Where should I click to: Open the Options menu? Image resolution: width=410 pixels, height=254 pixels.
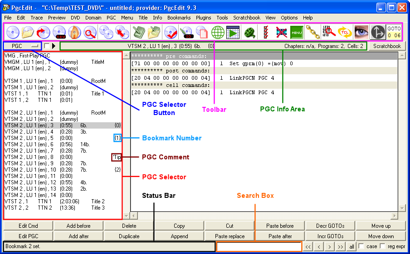(289, 18)
